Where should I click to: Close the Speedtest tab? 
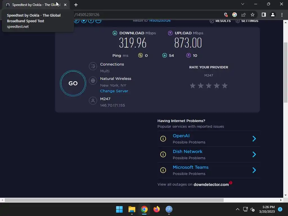(x=65, y=5)
